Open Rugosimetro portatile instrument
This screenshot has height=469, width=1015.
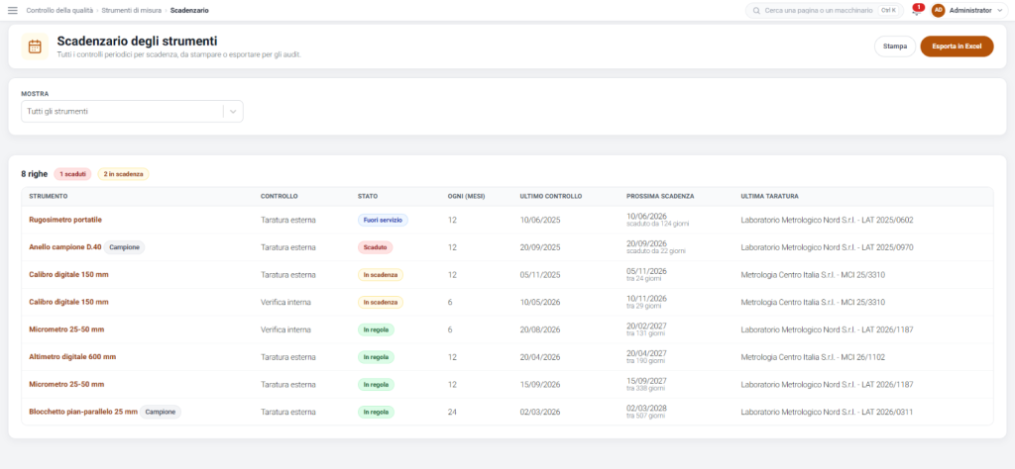(x=65, y=220)
